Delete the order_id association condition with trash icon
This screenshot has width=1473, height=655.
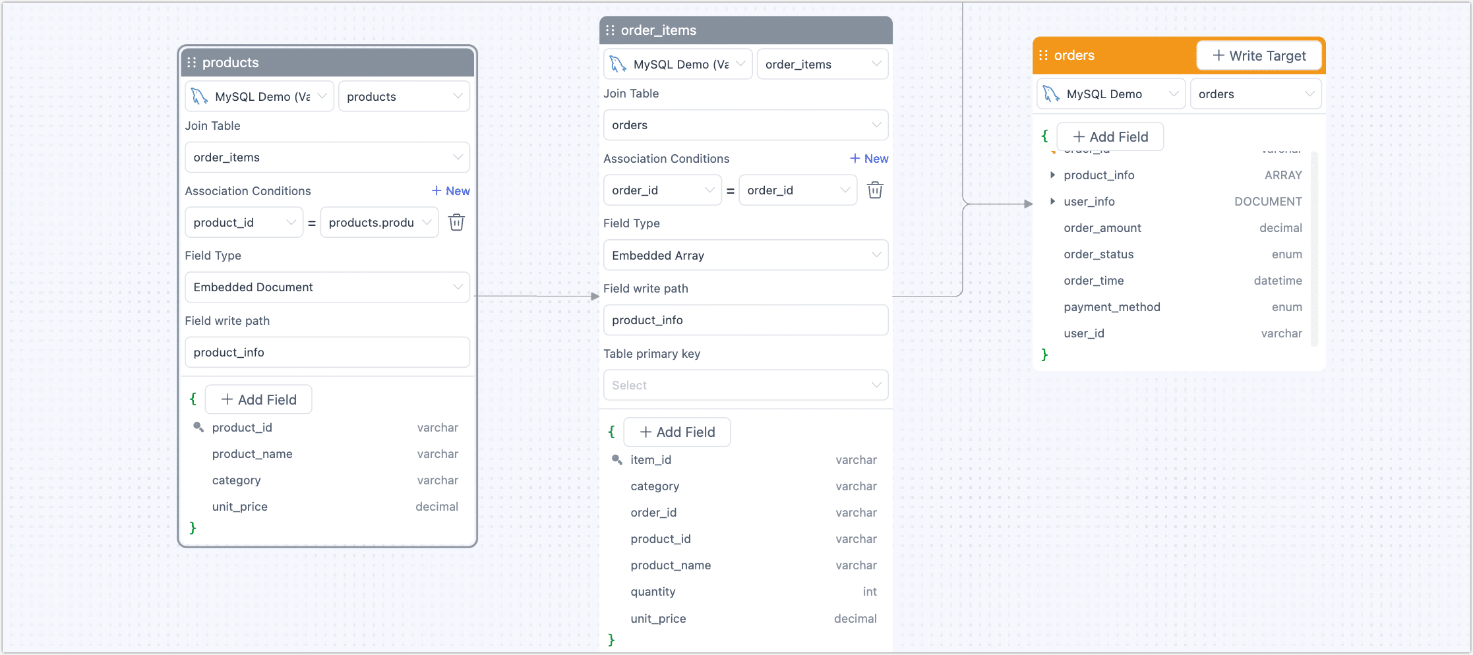(x=875, y=190)
